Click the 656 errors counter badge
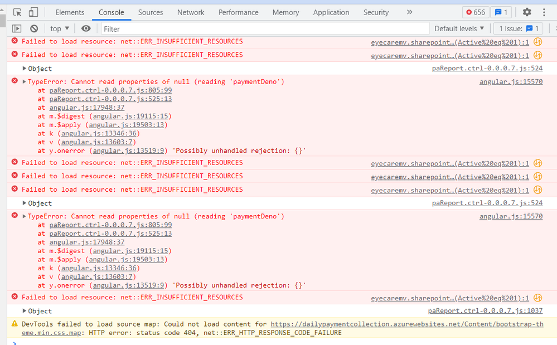557x345 pixels. click(476, 12)
